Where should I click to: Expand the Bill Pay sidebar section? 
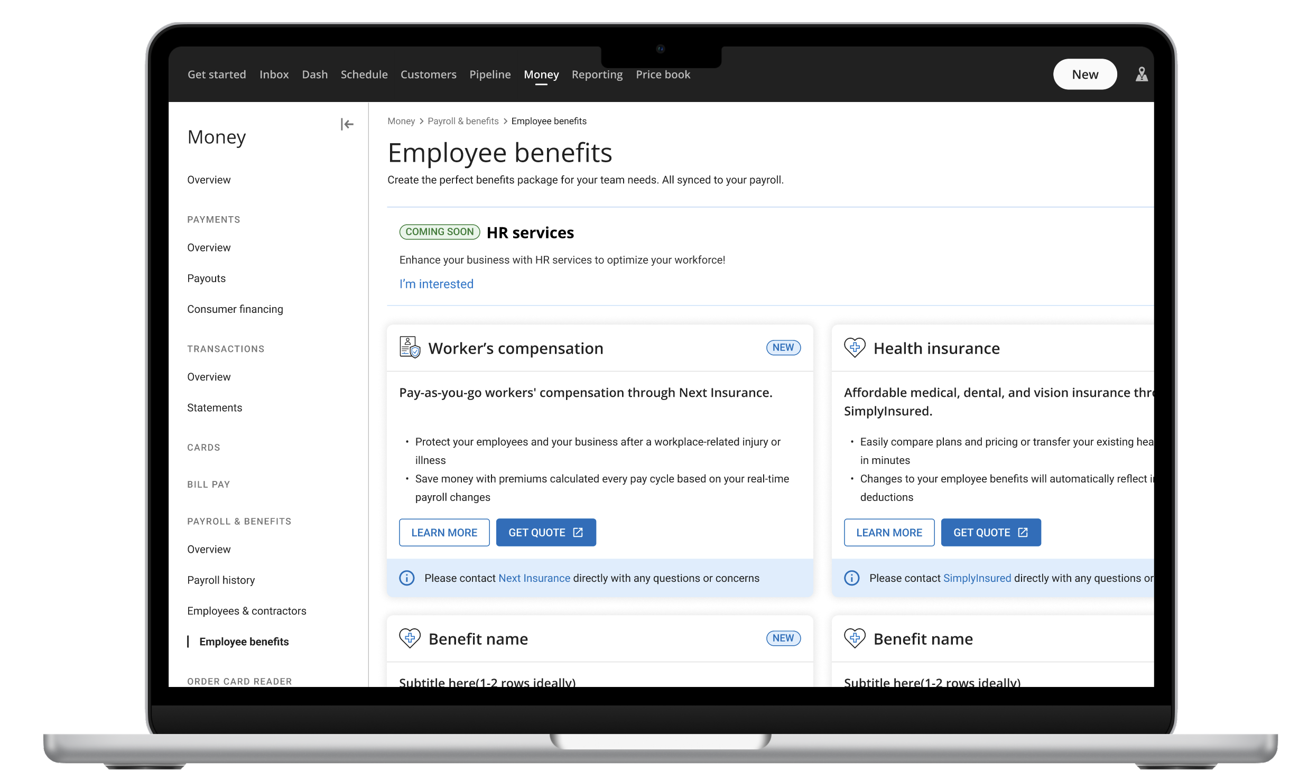pyautogui.click(x=208, y=485)
